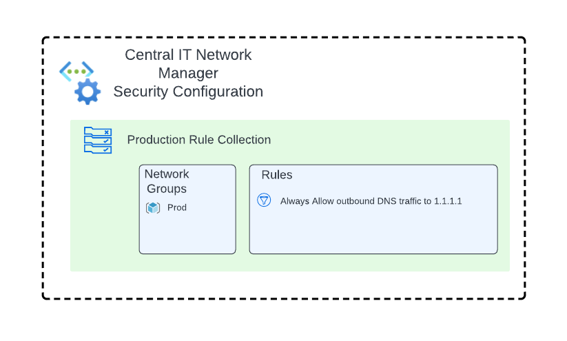Click the 'Central IT Network Manager' title
567x341 pixels.
click(188, 64)
